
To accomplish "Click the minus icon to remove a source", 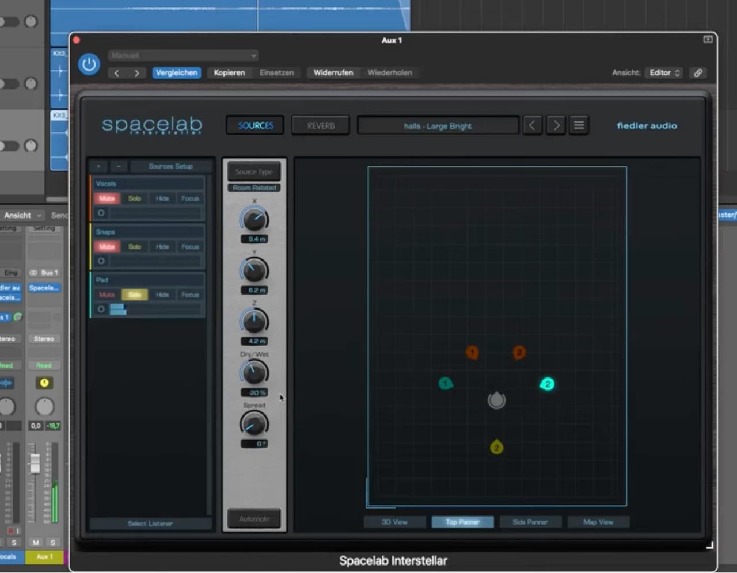I will pyautogui.click(x=118, y=166).
